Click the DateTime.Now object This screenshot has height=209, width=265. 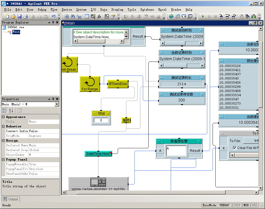(98, 154)
